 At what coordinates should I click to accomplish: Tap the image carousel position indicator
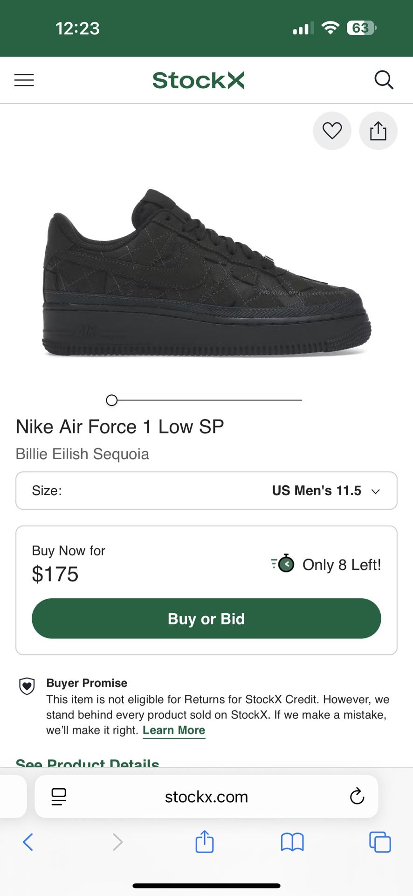[x=111, y=400]
